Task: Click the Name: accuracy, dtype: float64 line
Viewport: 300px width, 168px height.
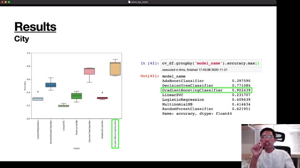Action: (x=197, y=113)
